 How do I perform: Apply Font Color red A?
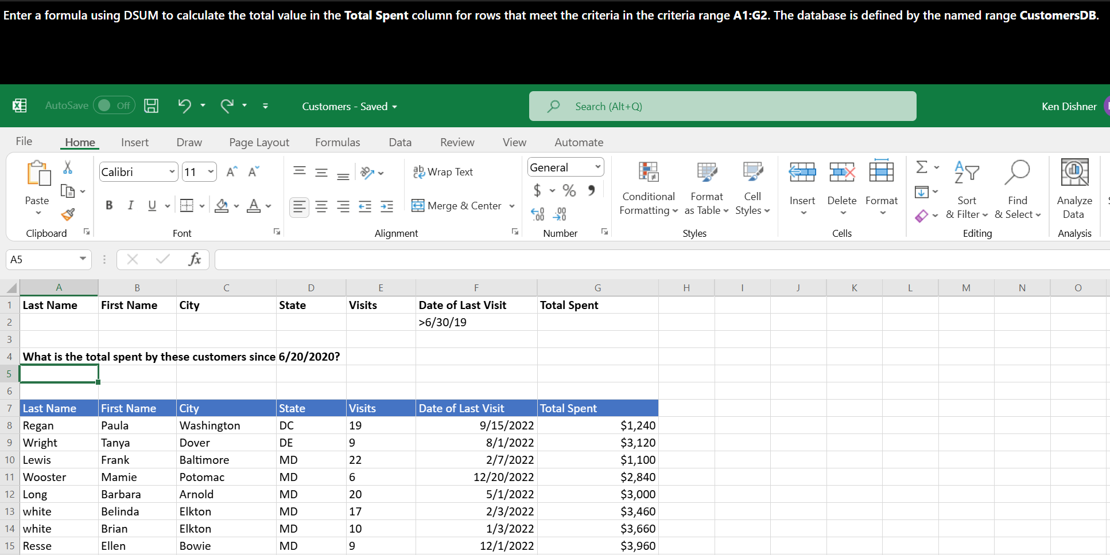pos(254,205)
